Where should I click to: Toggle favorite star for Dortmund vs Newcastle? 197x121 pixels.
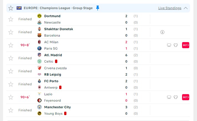[11, 19]
